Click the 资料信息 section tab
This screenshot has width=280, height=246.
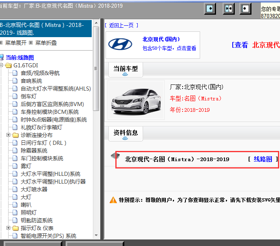click(x=126, y=134)
